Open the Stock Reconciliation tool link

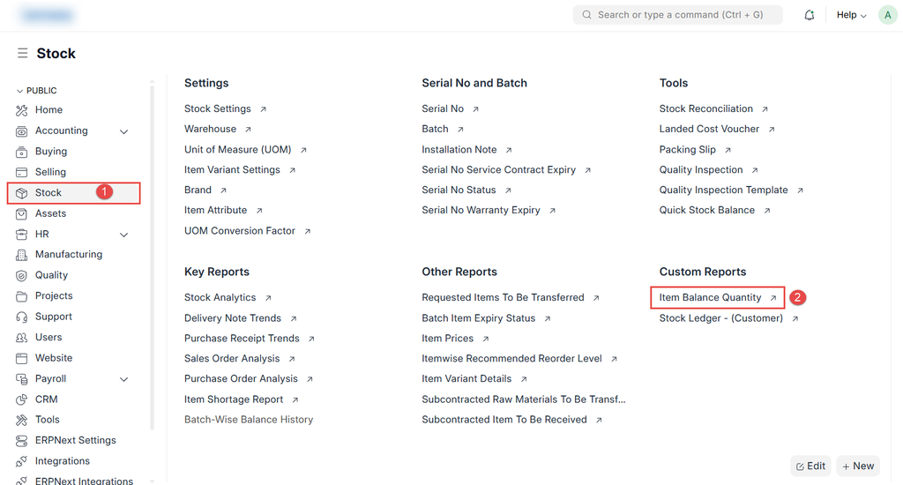coord(705,109)
